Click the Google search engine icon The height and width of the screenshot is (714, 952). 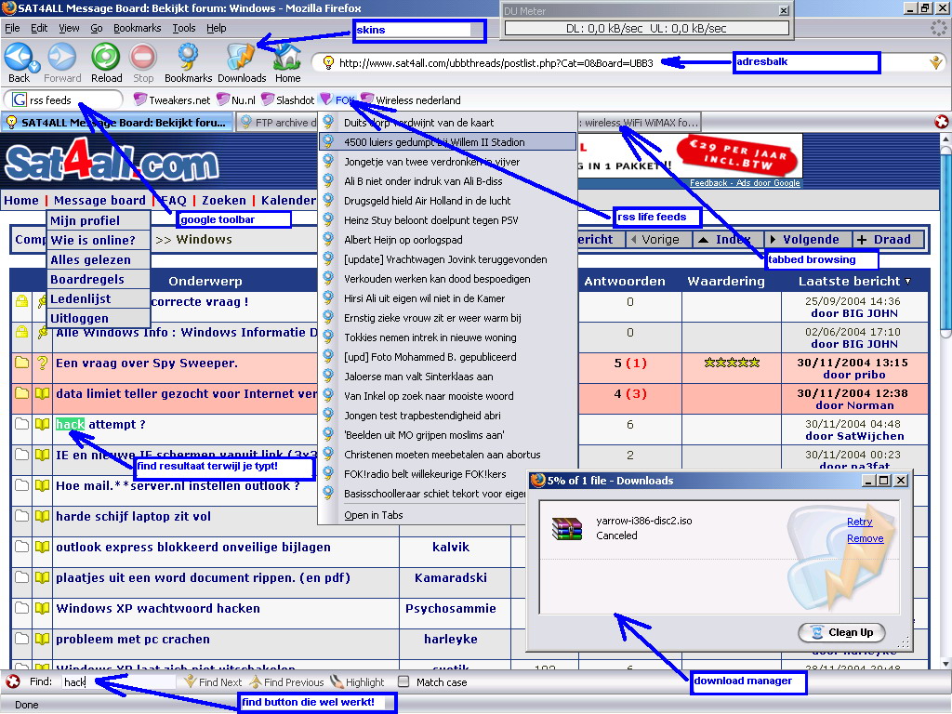coord(20,100)
